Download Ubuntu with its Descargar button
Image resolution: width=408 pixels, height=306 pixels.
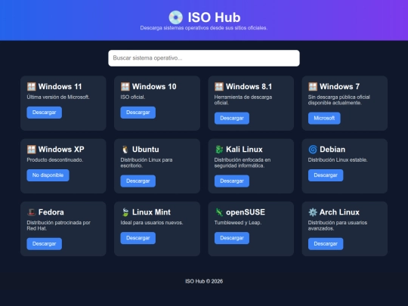tap(138, 181)
